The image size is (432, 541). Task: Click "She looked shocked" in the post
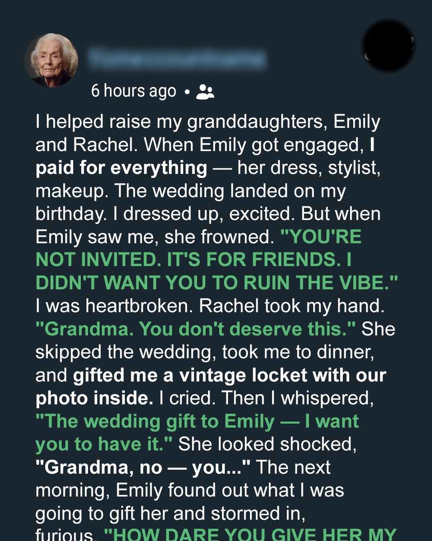pyautogui.click(x=267, y=444)
